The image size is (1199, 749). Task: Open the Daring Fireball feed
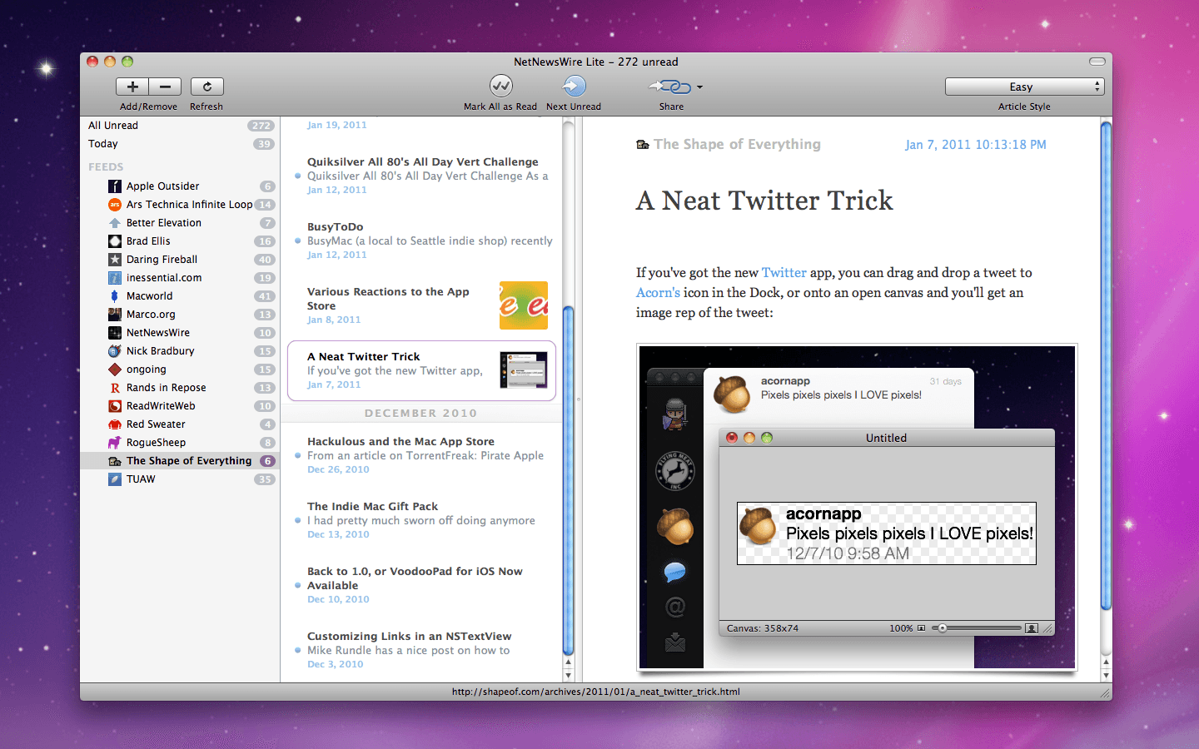click(180, 260)
